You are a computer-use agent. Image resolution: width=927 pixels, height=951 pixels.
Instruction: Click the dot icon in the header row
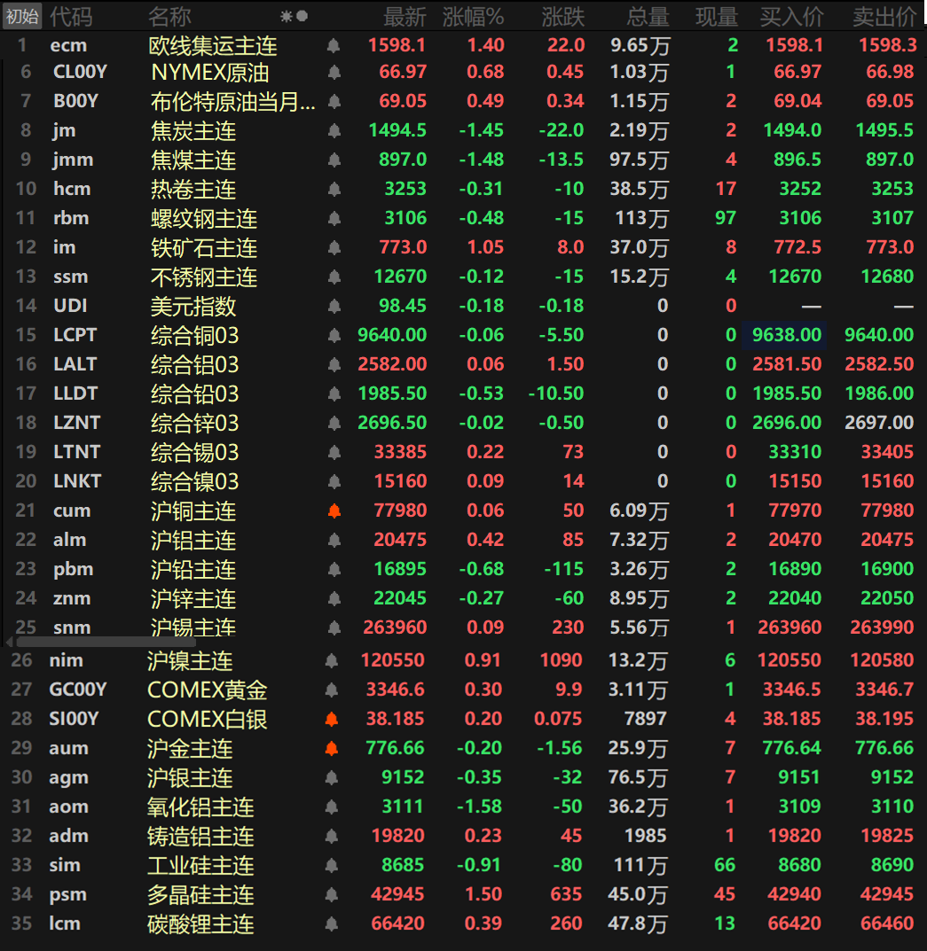(302, 16)
